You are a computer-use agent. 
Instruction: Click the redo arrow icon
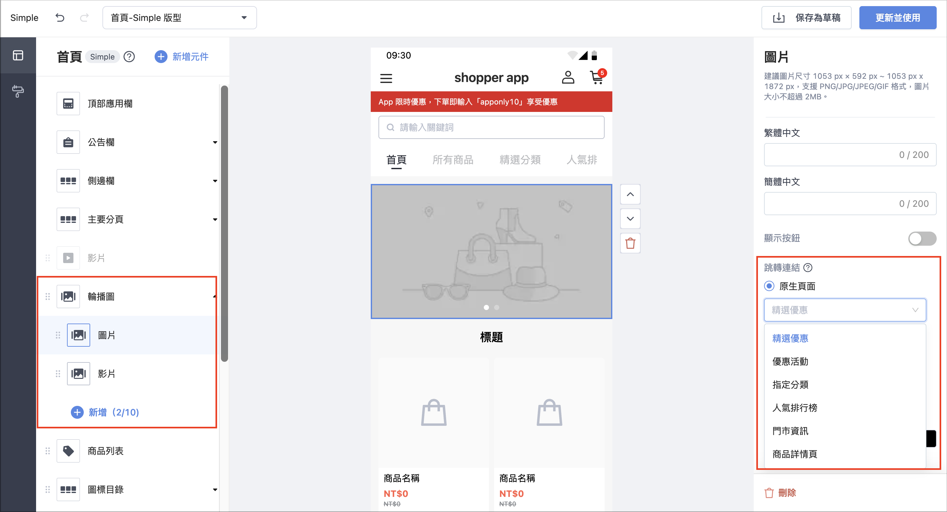click(84, 18)
